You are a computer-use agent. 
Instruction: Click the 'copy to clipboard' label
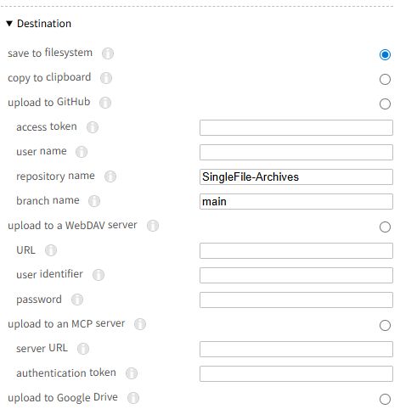(49, 77)
